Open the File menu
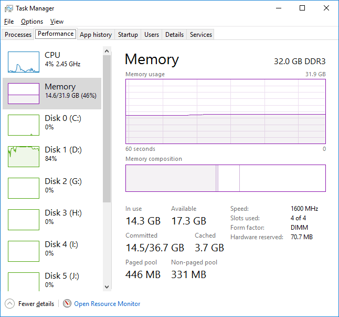Image resolution: width=339 pixels, height=317 pixels. pos(9,22)
